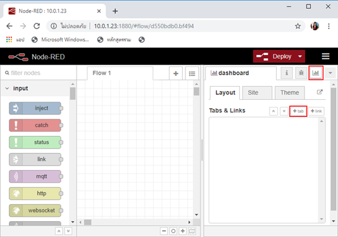Image resolution: width=338 pixels, height=237 pixels.
Task: Collapse the input palette category
Action: [x=8, y=88]
